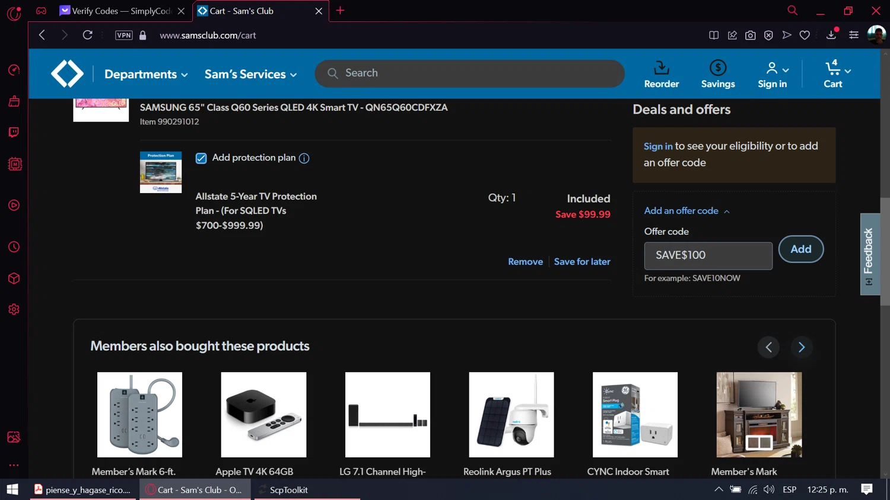Click Save for later link

pyautogui.click(x=582, y=261)
